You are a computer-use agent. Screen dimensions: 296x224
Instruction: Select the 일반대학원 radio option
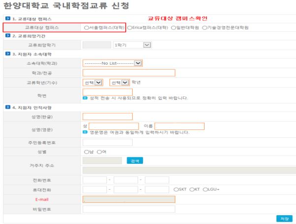click(174, 28)
